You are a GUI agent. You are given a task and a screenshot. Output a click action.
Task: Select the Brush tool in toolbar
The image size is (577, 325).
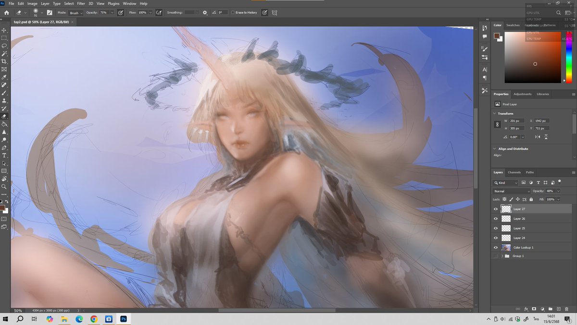[4, 93]
